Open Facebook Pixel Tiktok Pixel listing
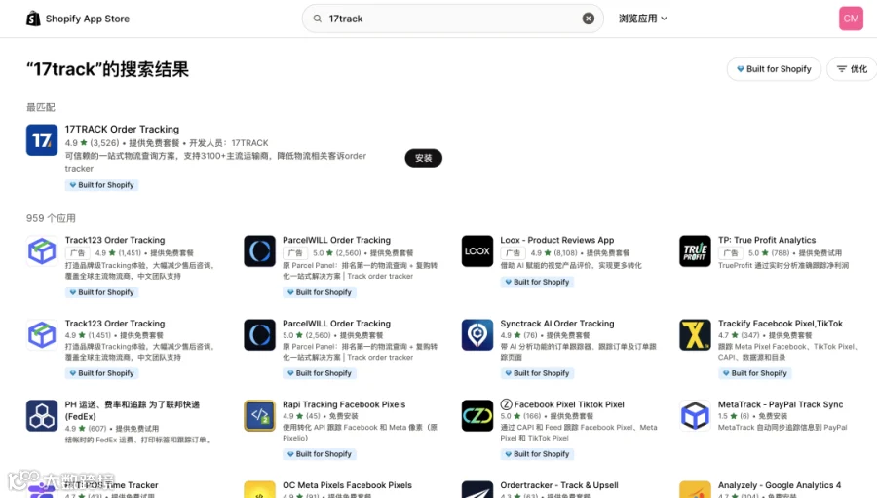877x498 pixels. click(562, 404)
